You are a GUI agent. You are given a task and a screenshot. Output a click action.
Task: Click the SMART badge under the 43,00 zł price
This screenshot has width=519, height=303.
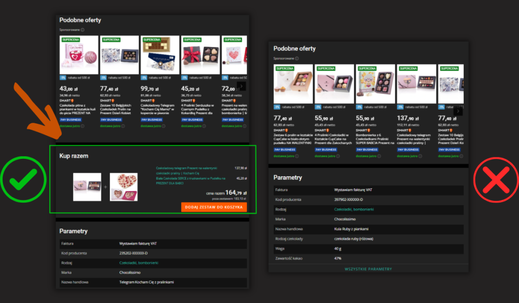pos(66,100)
